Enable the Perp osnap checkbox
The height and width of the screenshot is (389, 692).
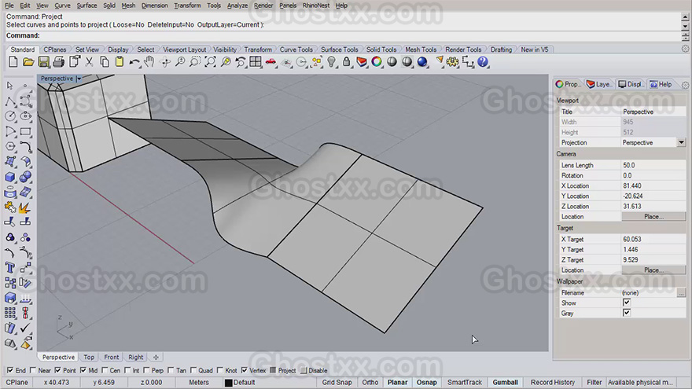tap(146, 370)
